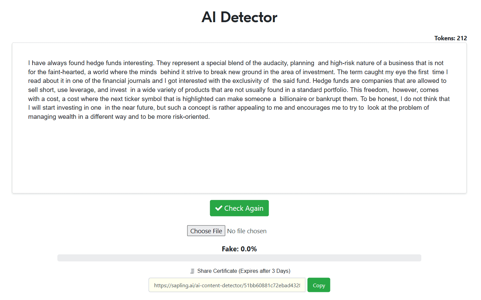Click the Share Certificate expiry text
Screen dimensions: 481x300
[x=244, y=271]
